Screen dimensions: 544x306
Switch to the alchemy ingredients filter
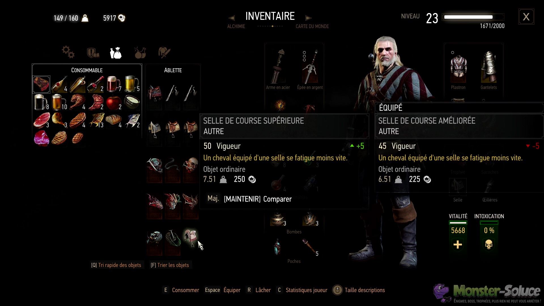[140, 52]
